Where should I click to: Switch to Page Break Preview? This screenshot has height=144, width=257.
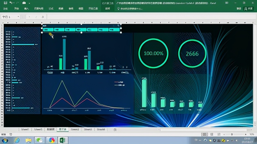pos(219,134)
